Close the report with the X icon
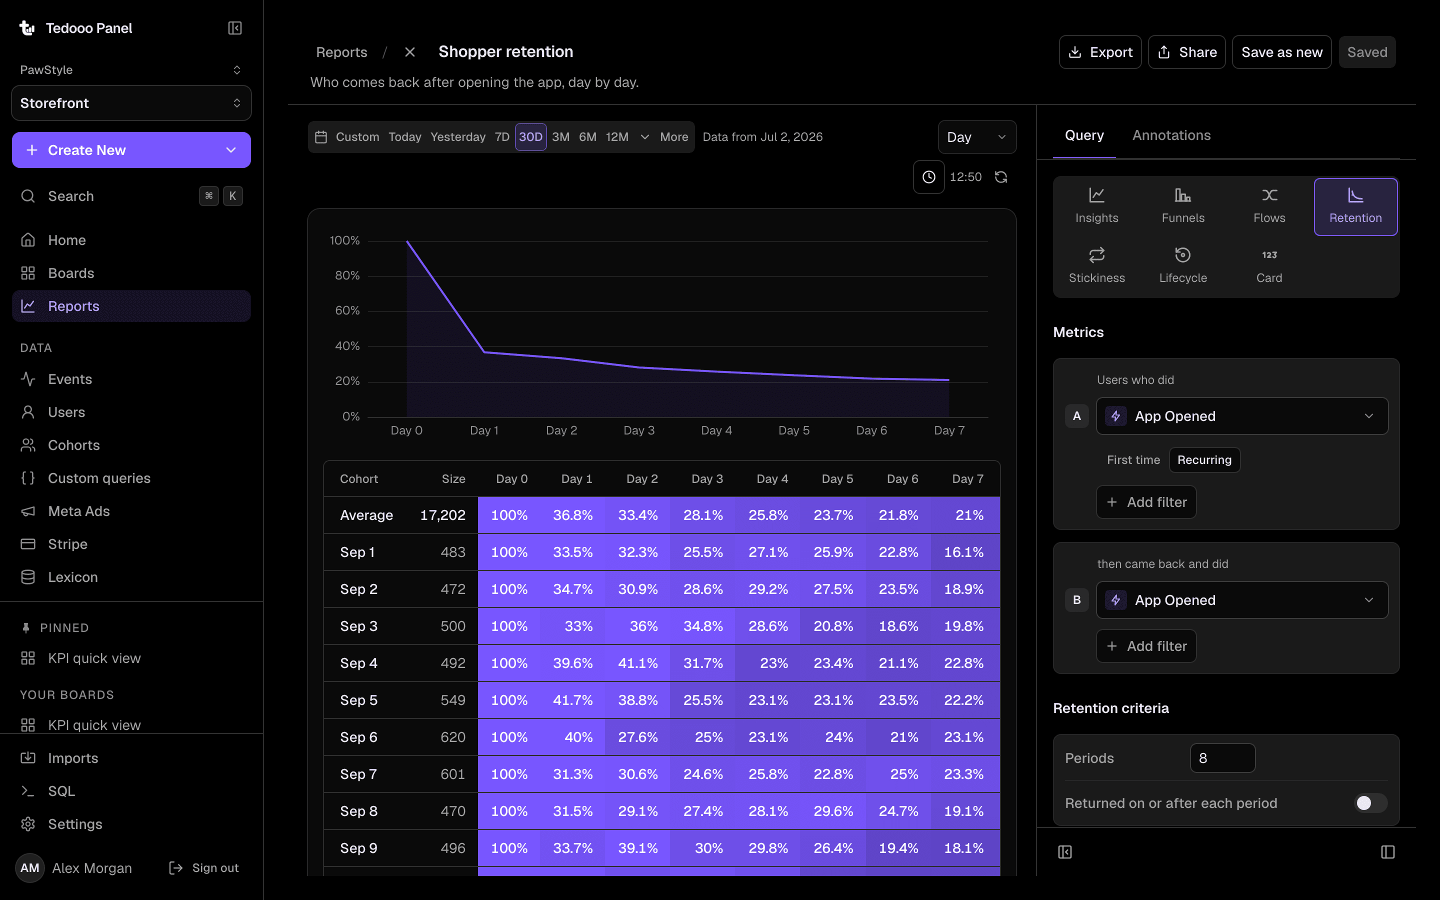This screenshot has height=900, width=1440. pyautogui.click(x=409, y=52)
